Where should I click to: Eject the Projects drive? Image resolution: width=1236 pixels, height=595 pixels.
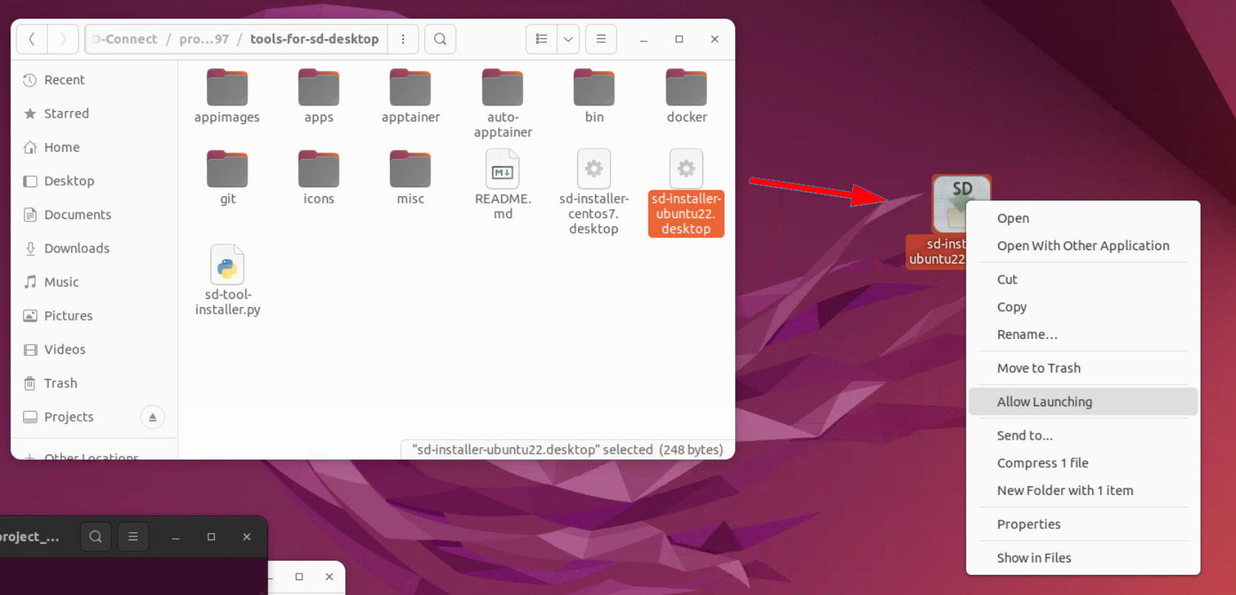(x=153, y=417)
